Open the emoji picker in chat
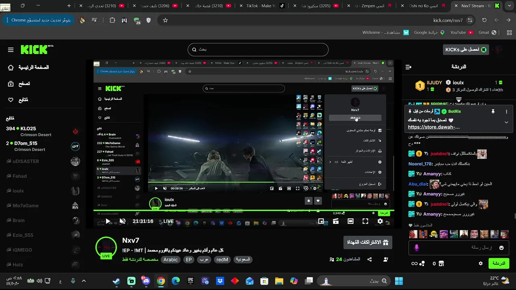 point(501,248)
